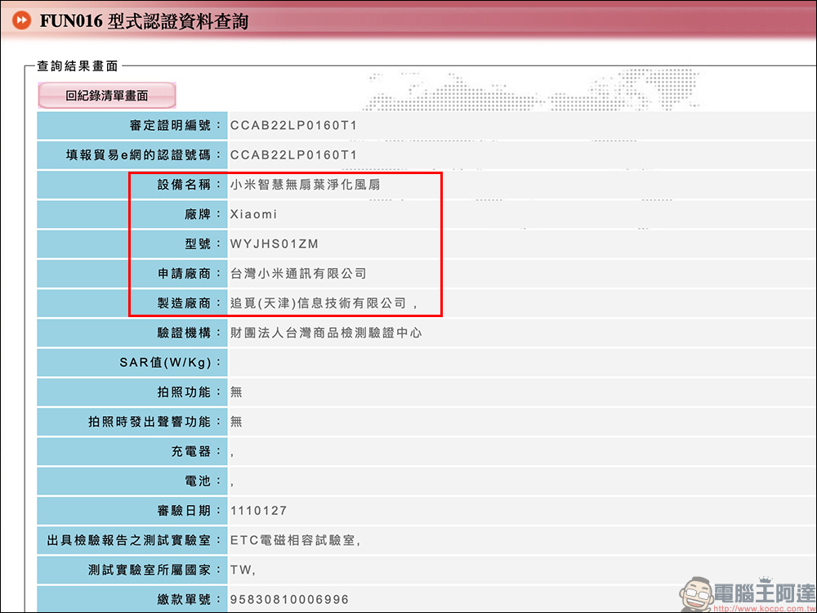Viewport: 817px width, 613px height.
Task: Select the 無 value beside 拍照功能
Action: pyautogui.click(x=237, y=392)
